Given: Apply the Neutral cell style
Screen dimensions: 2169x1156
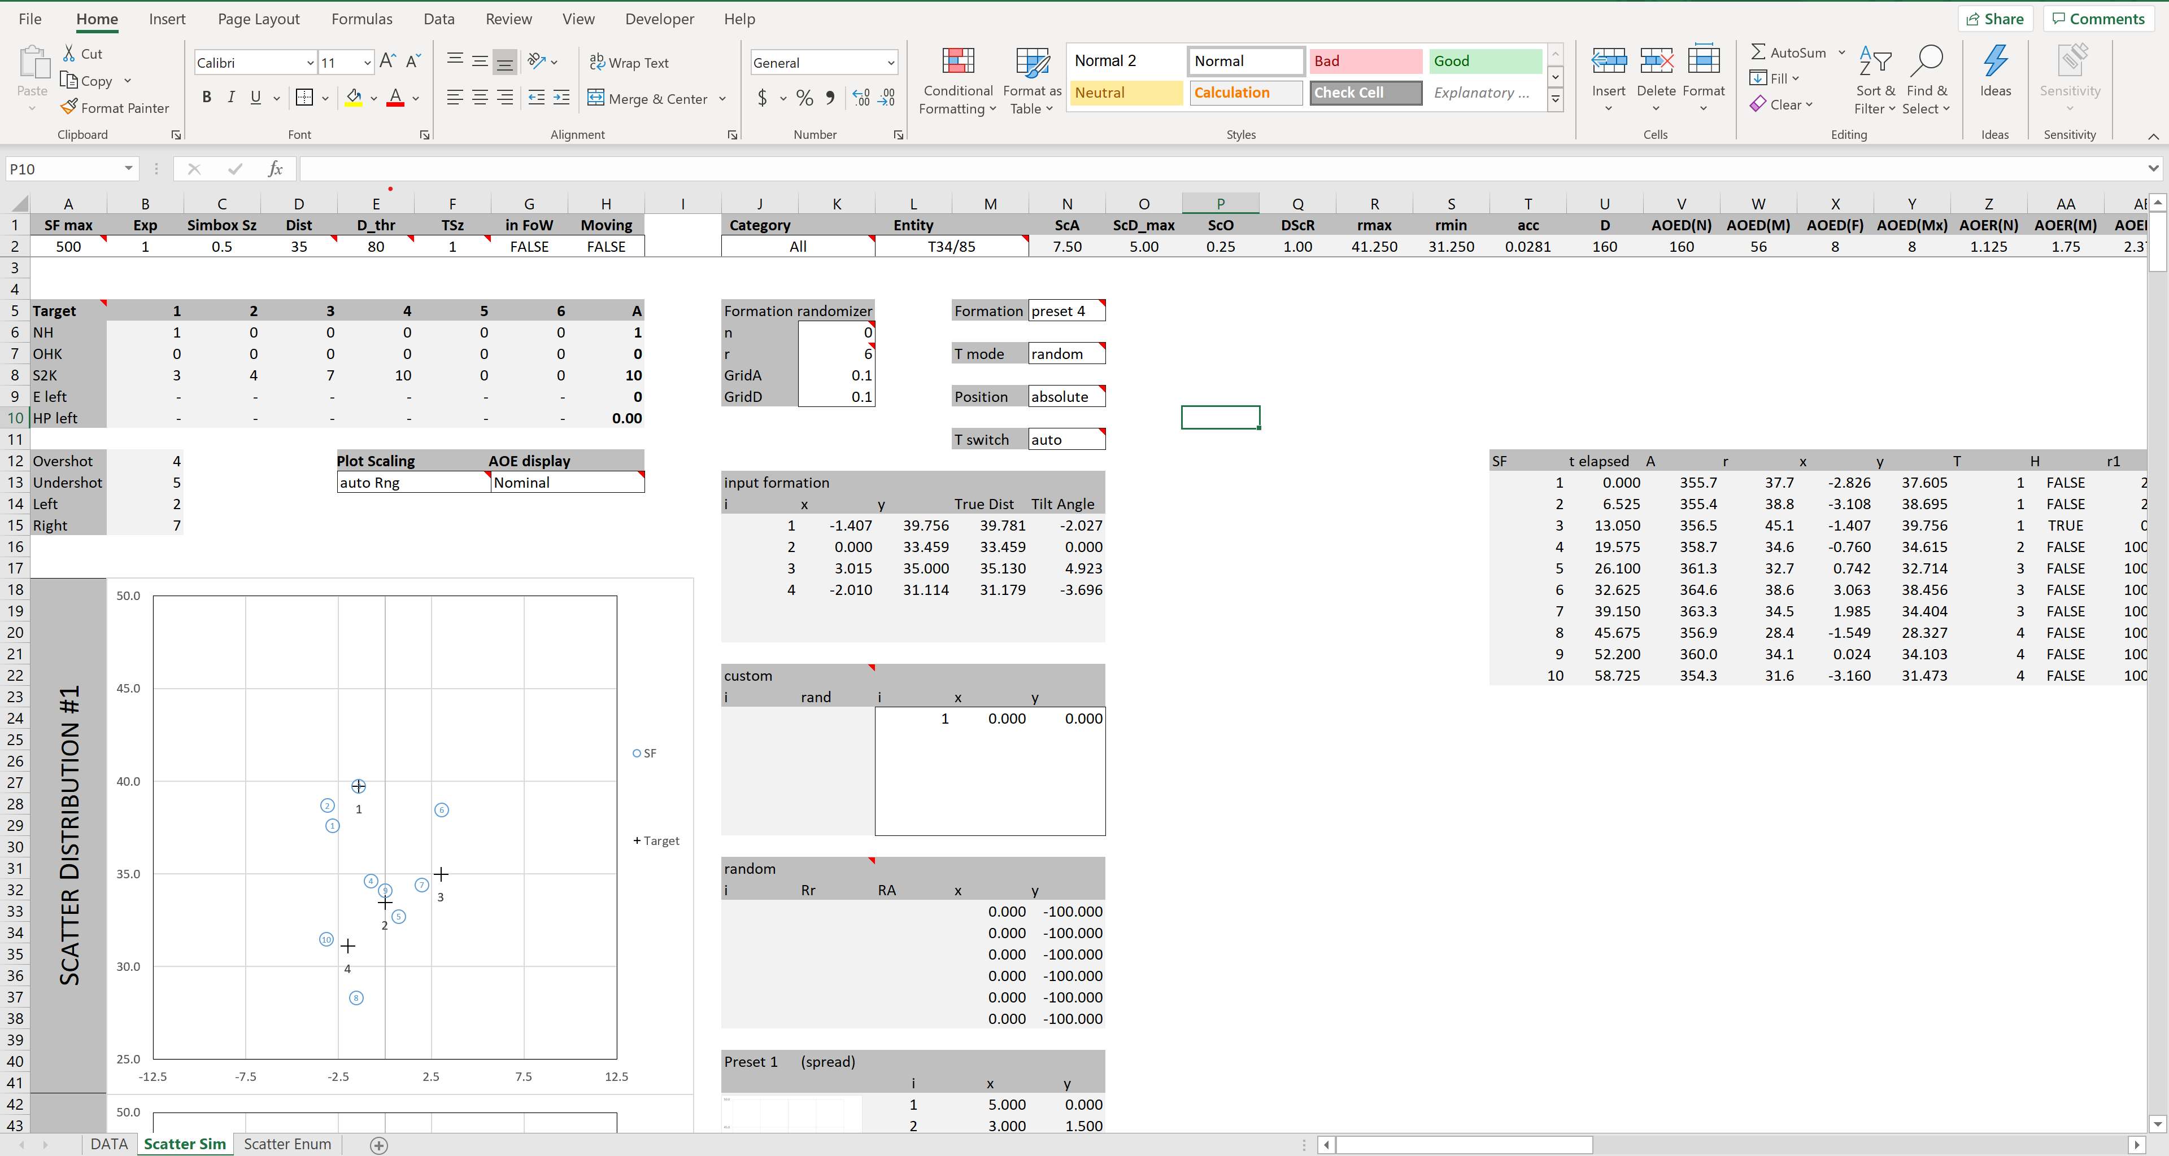Looking at the screenshot, I should click(x=1127, y=93).
